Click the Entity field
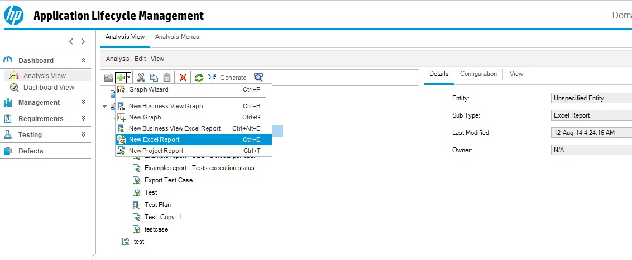Screen dimensions: 632x260 591,98
